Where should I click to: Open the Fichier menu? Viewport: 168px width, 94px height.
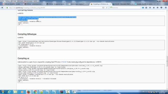point(2,1)
